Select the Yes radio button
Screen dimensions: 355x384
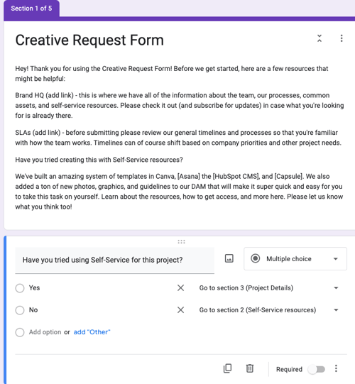pyautogui.click(x=20, y=288)
